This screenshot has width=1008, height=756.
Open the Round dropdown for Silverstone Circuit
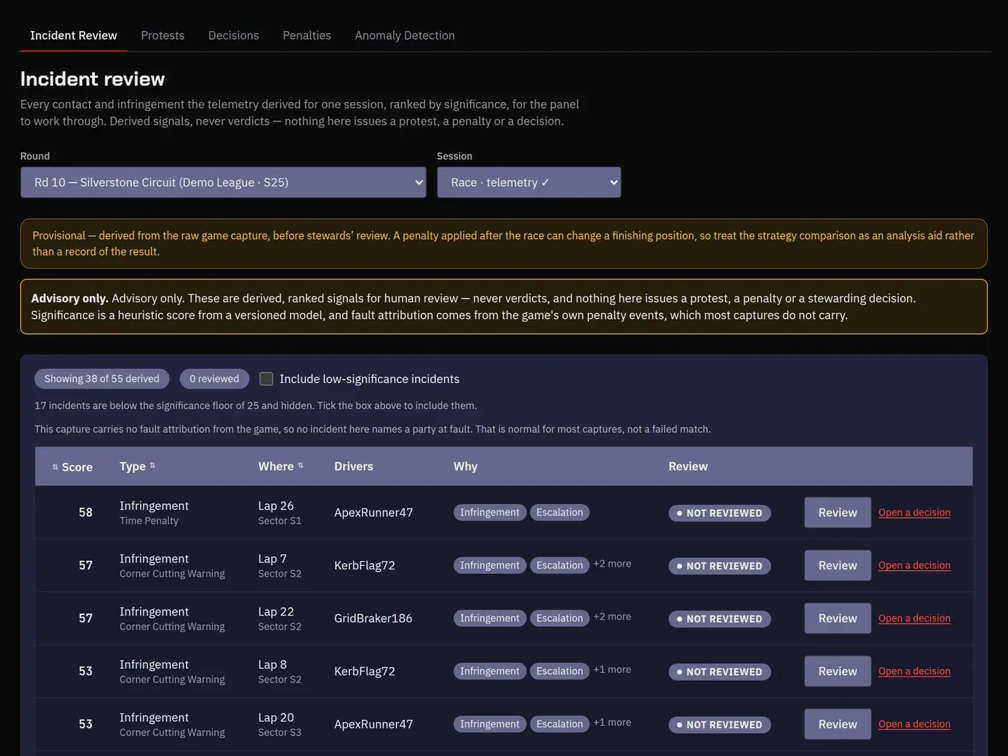(x=223, y=182)
